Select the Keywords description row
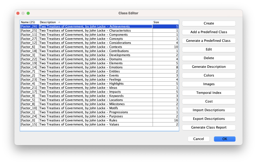 (x=96, y=96)
